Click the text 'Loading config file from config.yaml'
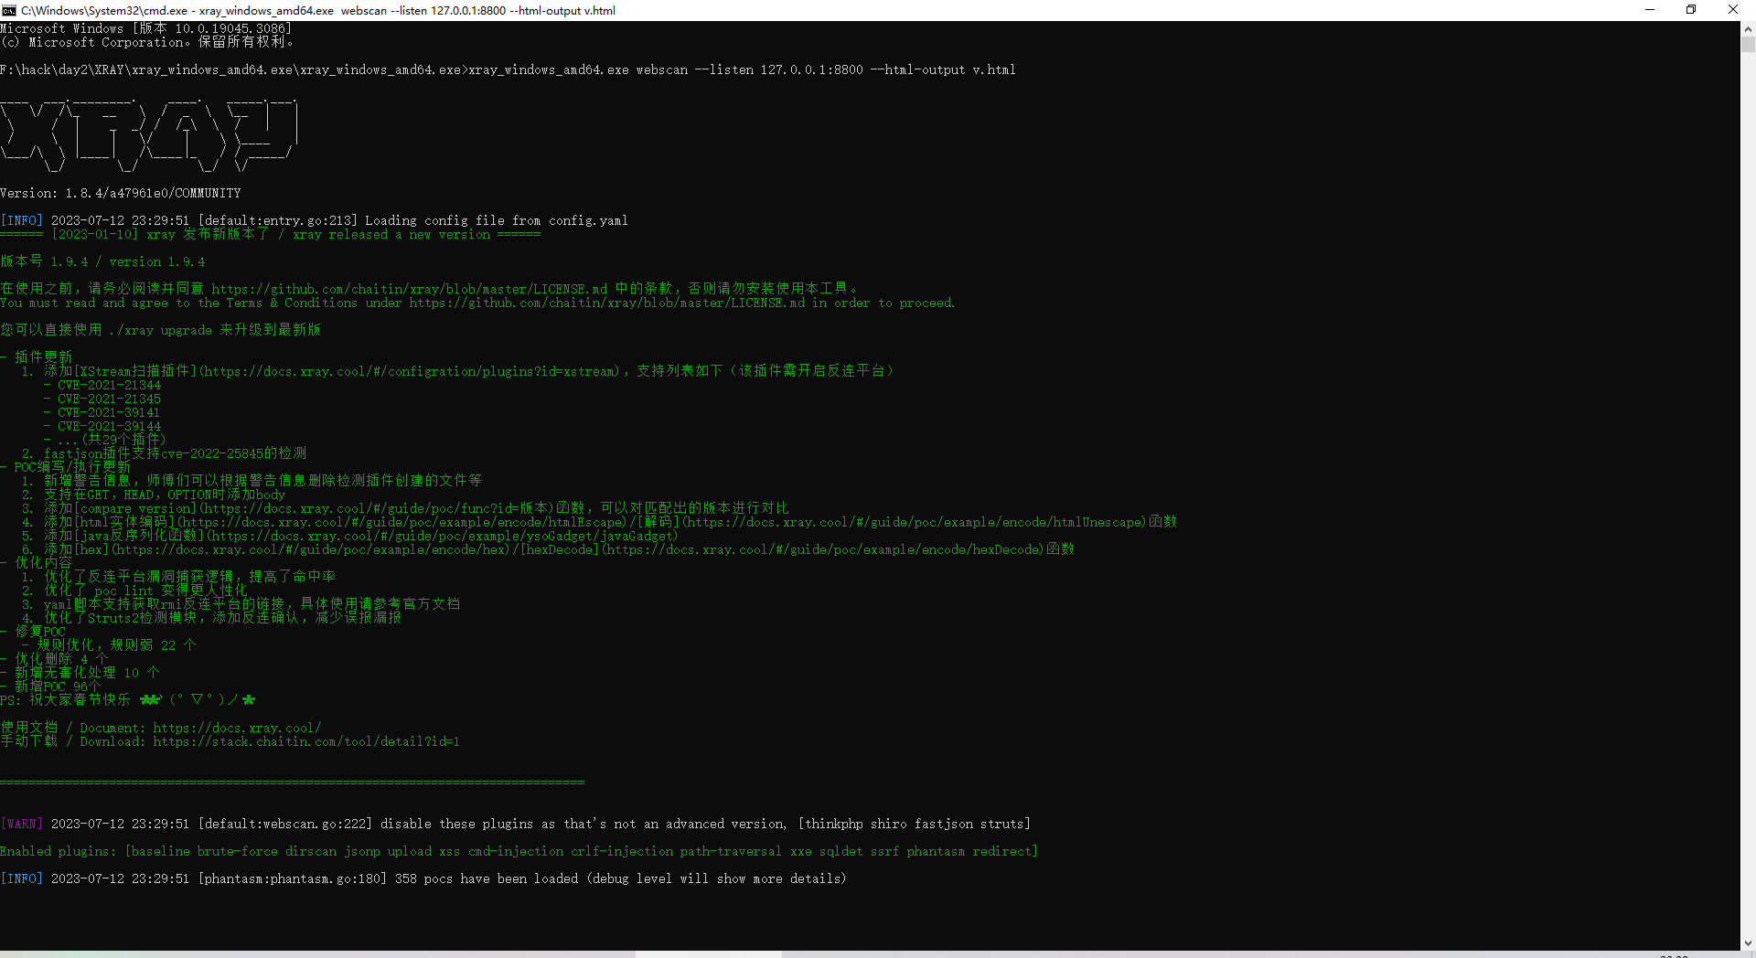Screen dimensions: 1756x958 pos(497,220)
